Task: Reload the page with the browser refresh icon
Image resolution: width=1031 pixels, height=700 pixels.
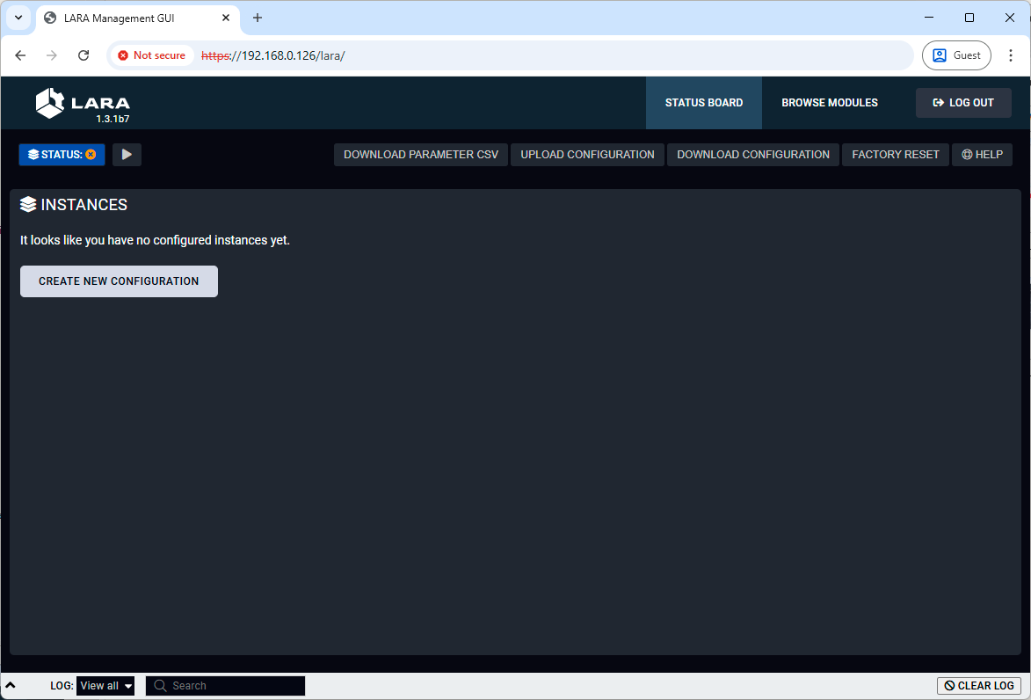Action: pos(83,55)
